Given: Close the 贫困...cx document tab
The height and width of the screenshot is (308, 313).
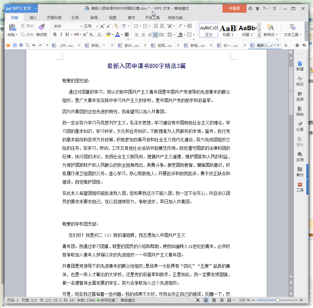Looking at the screenshot, I should pyautogui.click(x=178, y=45).
